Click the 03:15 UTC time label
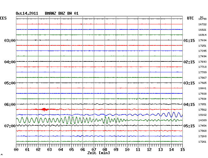 coord(189,83)
